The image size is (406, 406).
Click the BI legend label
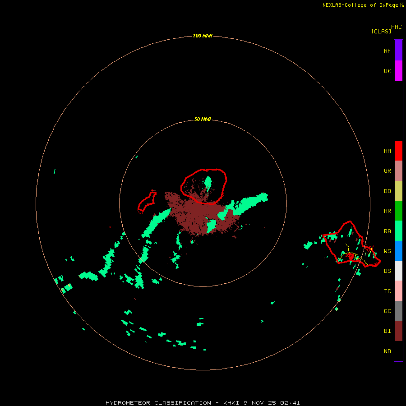pos(387,331)
